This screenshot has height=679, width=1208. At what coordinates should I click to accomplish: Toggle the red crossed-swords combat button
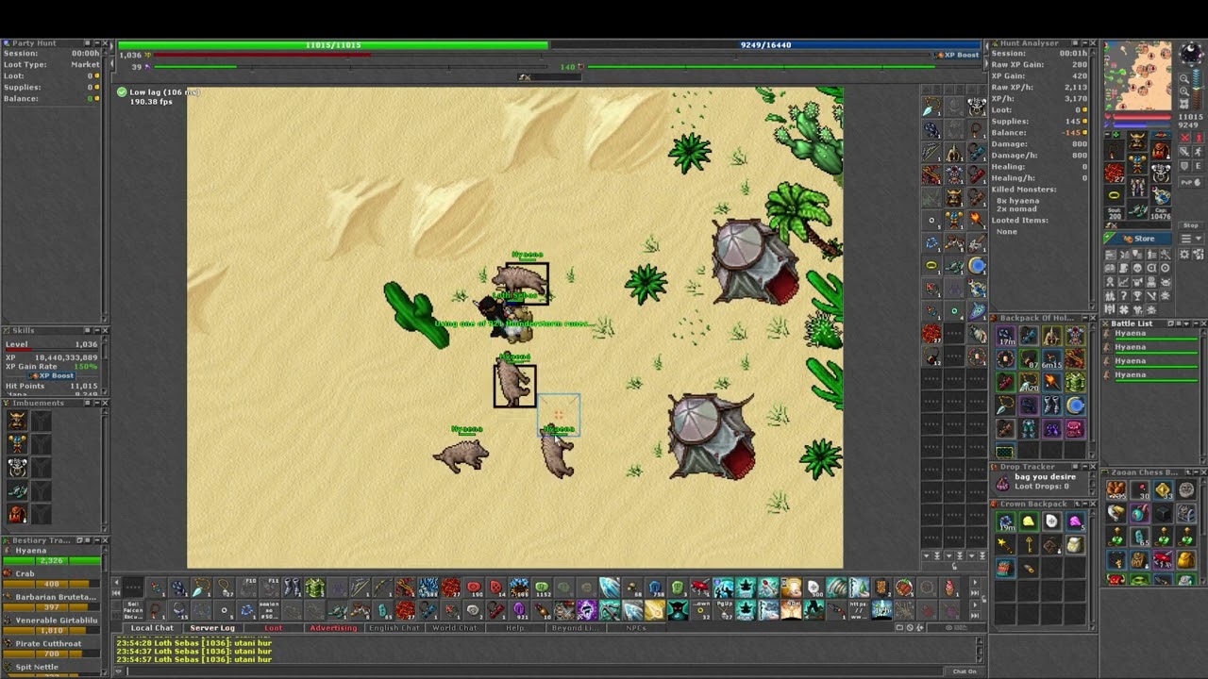pos(1185,137)
